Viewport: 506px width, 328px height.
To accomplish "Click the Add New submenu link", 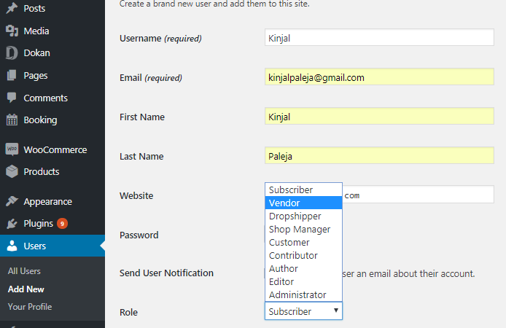I will (26, 289).
